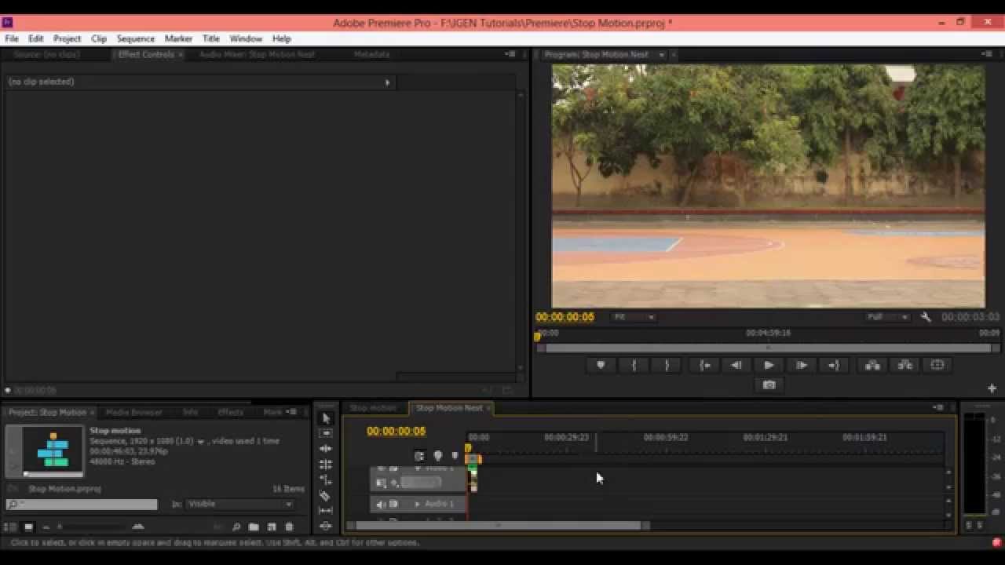Open Program monitor wrench settings
The height and width of the screenshot is (565, 1005).
926,317
